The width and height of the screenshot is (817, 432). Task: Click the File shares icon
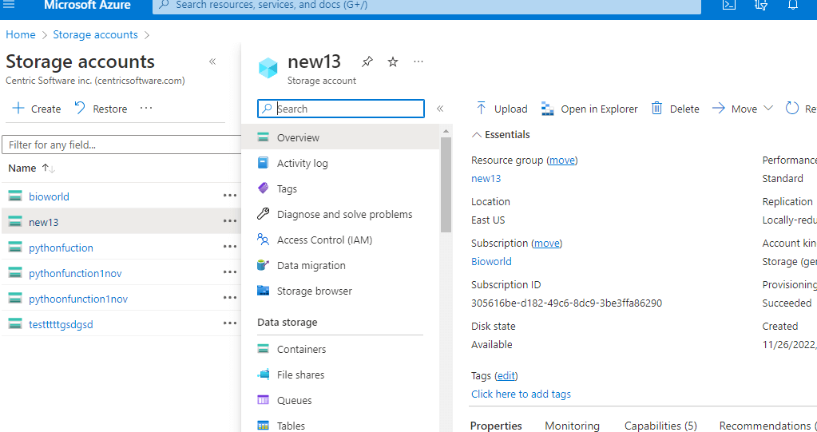pyautogui.click(x=263, y=375)
